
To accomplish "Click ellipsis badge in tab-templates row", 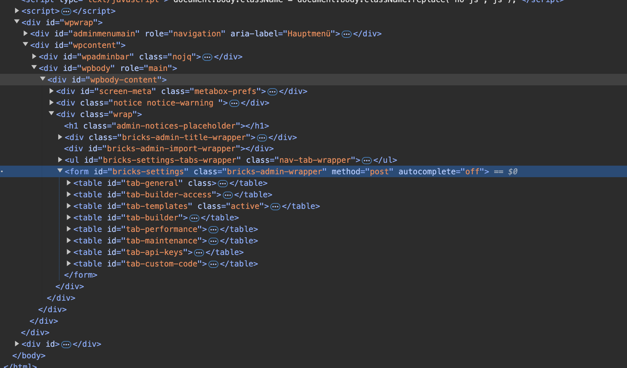I will (x=275, y=207).
